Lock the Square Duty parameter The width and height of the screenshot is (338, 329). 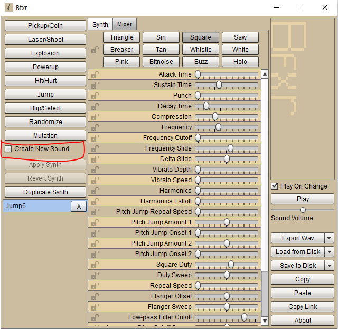95,265
